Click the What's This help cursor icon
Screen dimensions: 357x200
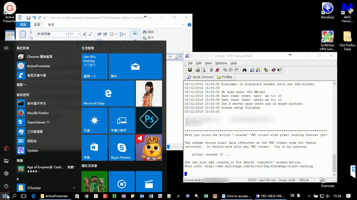[x=279, y=70]
